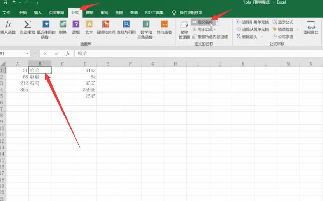Select cell D4 containing 35968
The width and height of the screenshot is (323, 201).
coord(85,90)
